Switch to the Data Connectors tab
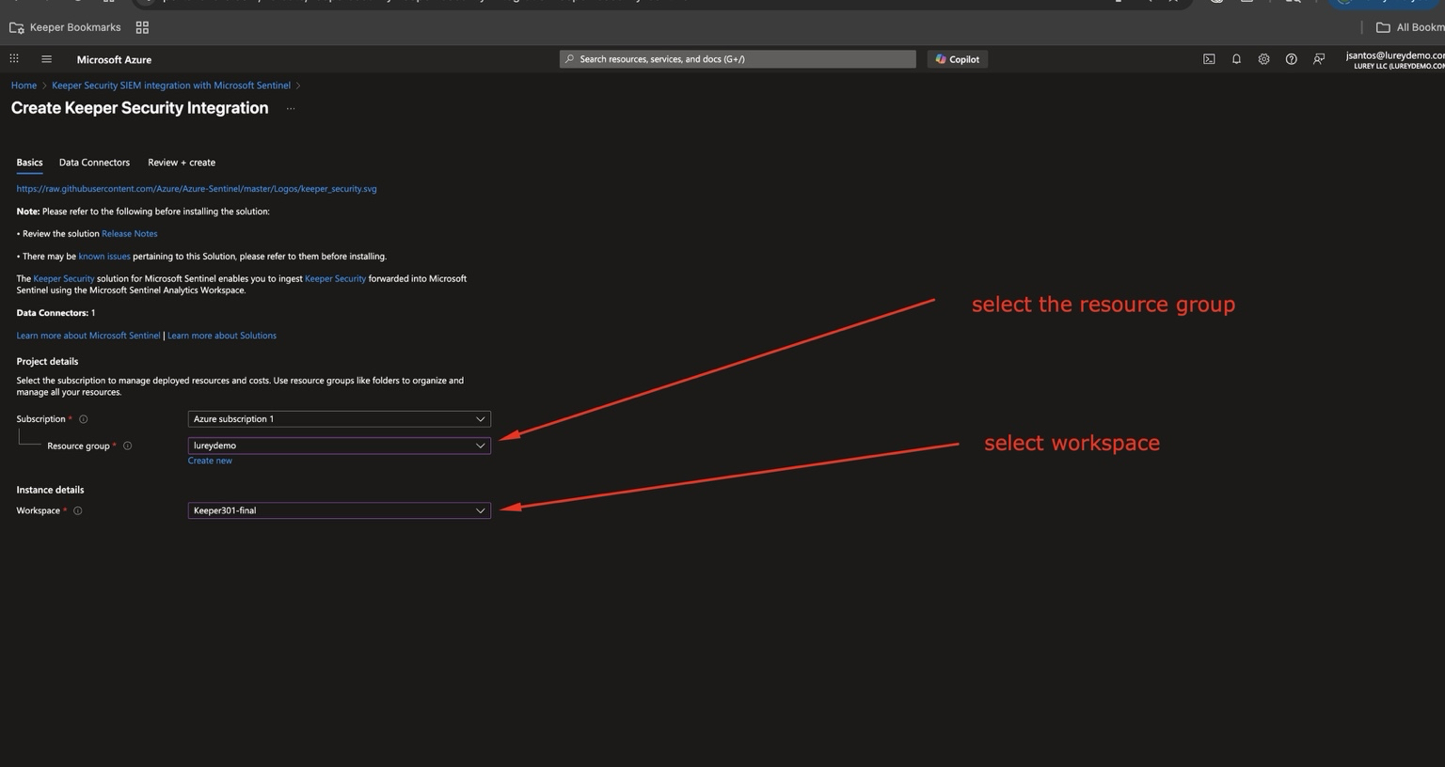 pyautogui.click(x=94, y=163)
